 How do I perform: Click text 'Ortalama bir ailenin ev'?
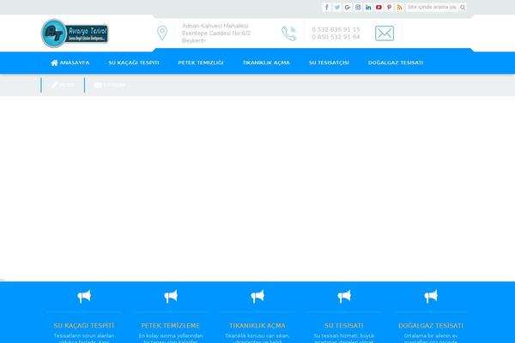point(431,336)
